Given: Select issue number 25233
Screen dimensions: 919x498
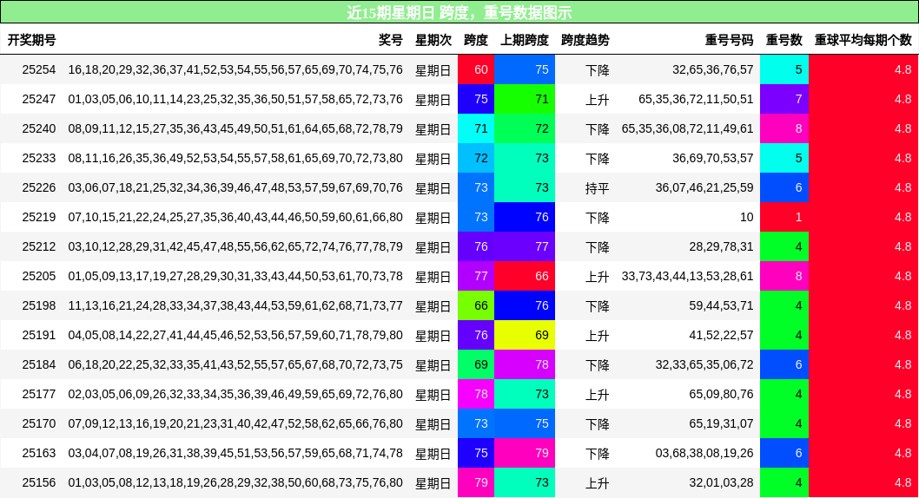Looking at the screenshot, I should [x=39, y=158].
